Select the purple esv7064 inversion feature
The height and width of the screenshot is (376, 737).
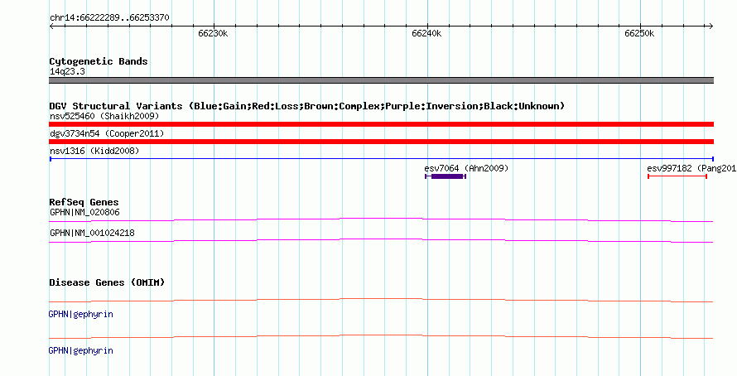pyautogui.click(x=446, y=176)
